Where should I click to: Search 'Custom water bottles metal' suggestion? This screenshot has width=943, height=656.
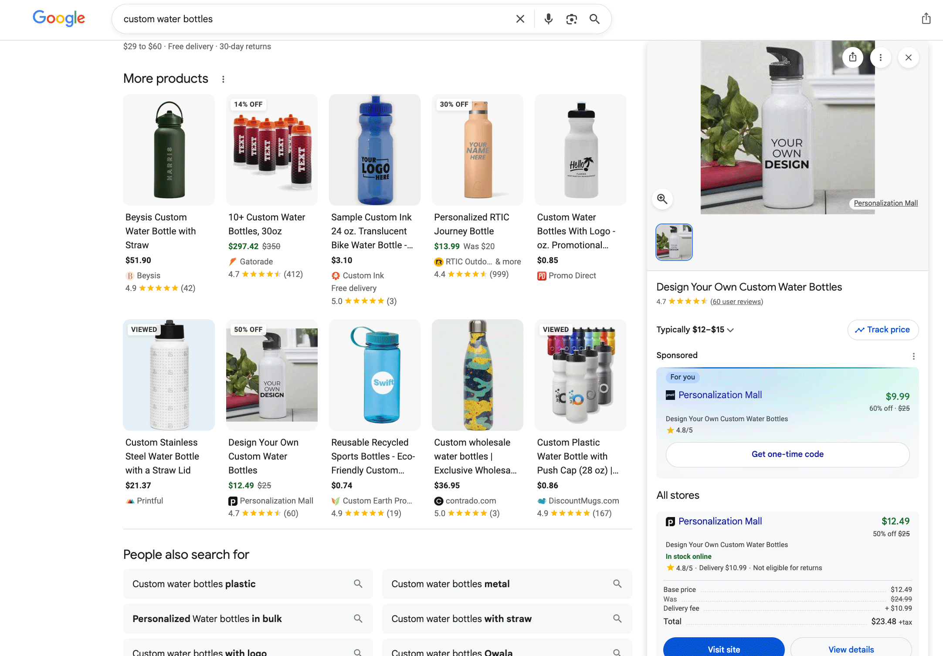point(507,584)
